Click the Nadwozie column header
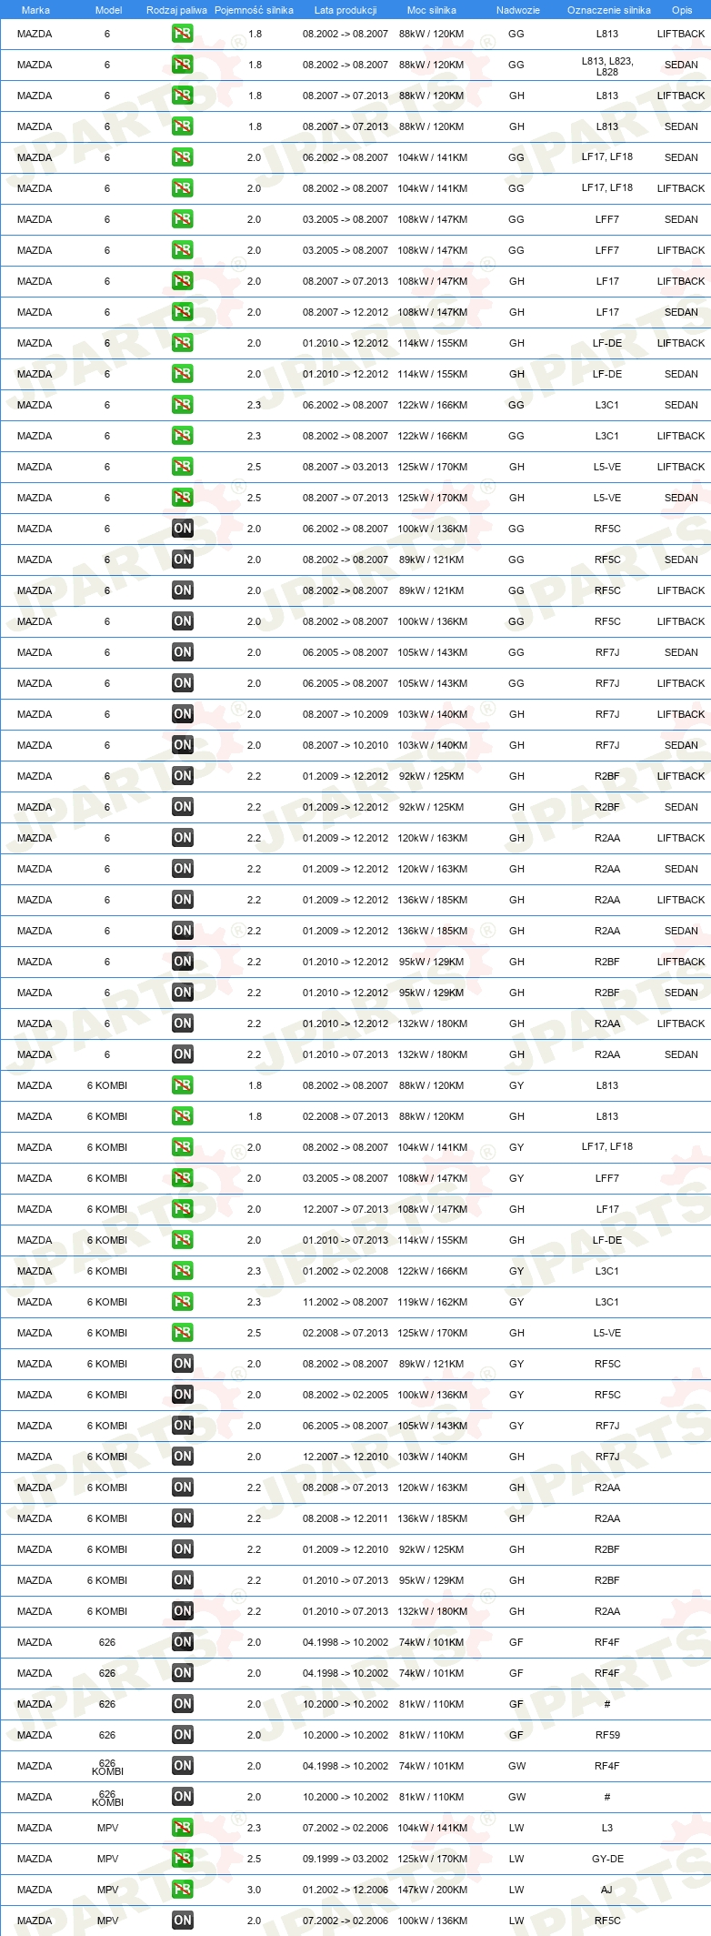Viewport: 711px width, 1936px height. click(x=518, y=10)
